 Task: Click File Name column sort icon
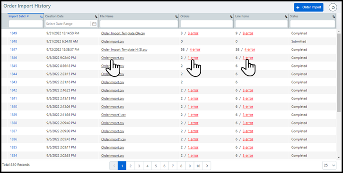tap(176, 16)
